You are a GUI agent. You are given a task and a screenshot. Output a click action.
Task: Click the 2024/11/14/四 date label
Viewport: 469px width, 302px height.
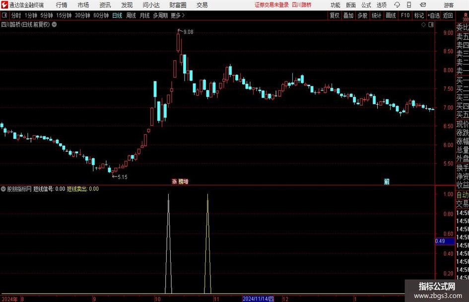(x=258, y=299)
